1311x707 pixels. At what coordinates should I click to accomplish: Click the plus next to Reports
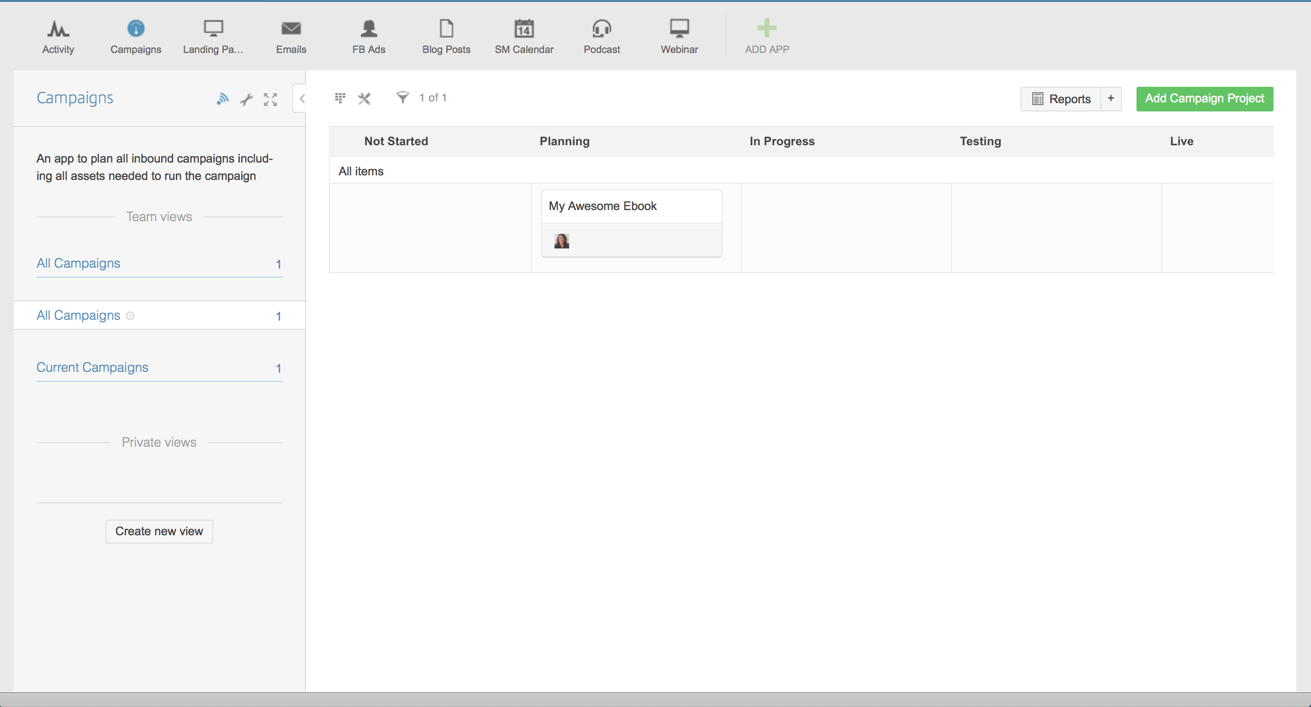[x=1110, y=98]
